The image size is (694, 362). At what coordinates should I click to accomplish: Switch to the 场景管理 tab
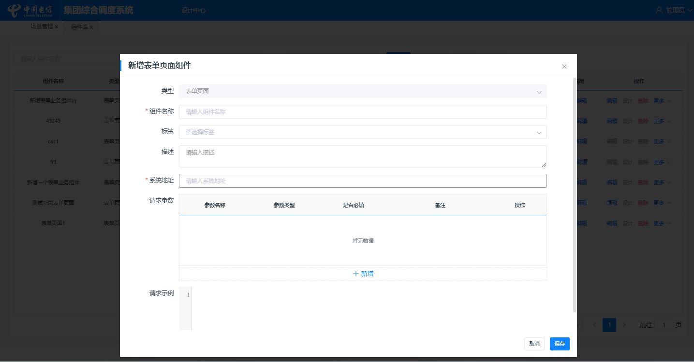(x=42, y=27)
